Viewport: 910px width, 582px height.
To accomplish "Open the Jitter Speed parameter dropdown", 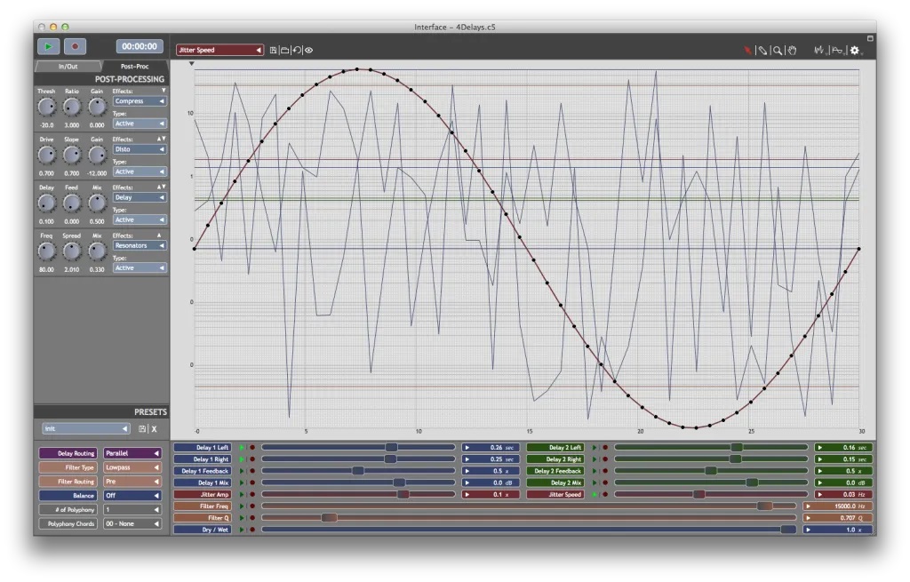I will click(x=220, y=51).
